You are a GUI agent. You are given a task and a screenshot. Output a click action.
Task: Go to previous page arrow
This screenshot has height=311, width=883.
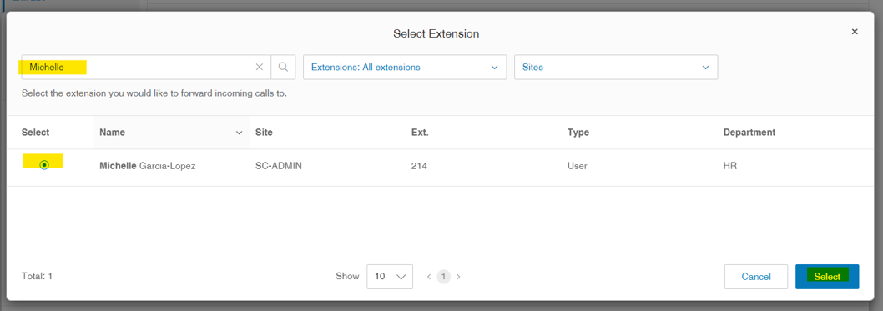point(428,277)
